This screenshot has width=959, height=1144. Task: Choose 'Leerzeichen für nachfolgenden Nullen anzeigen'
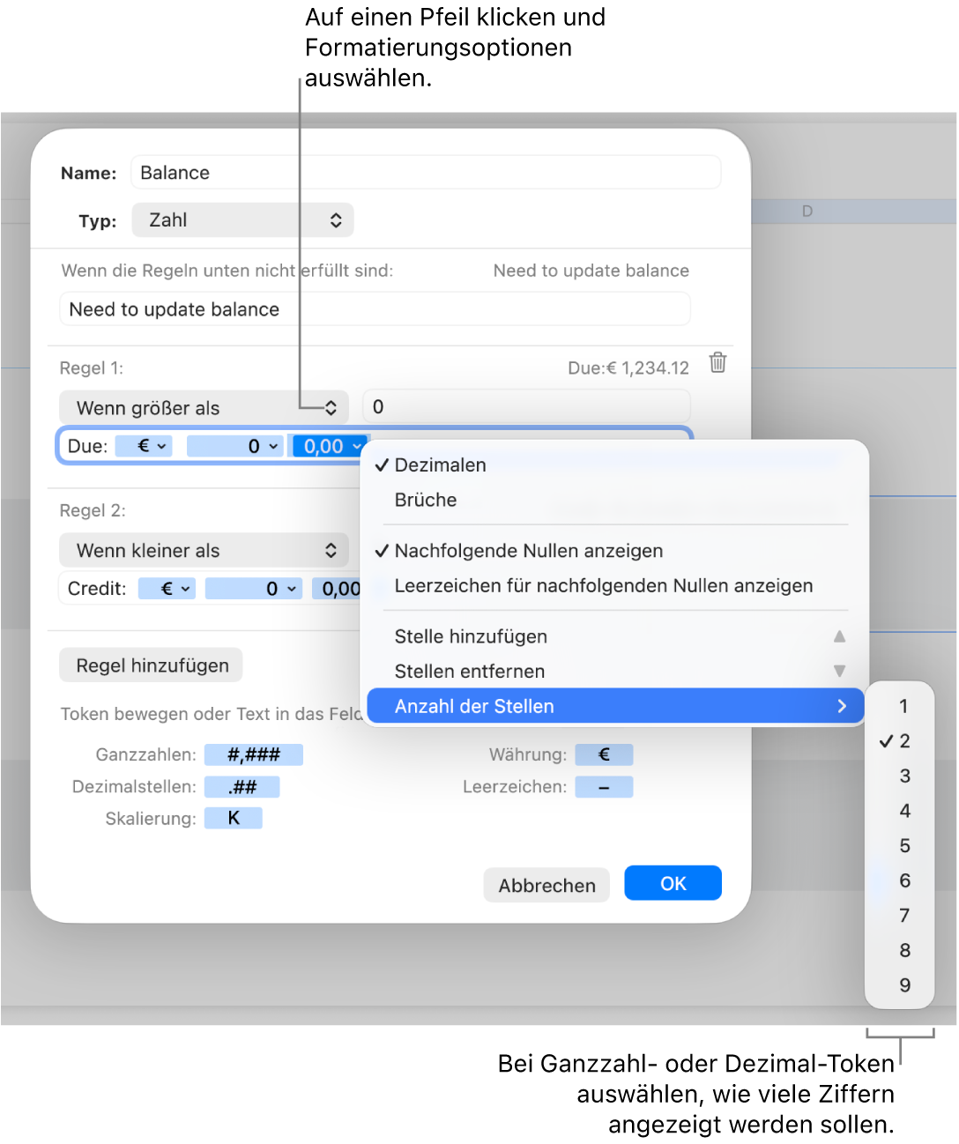click(x=614, y=586)
